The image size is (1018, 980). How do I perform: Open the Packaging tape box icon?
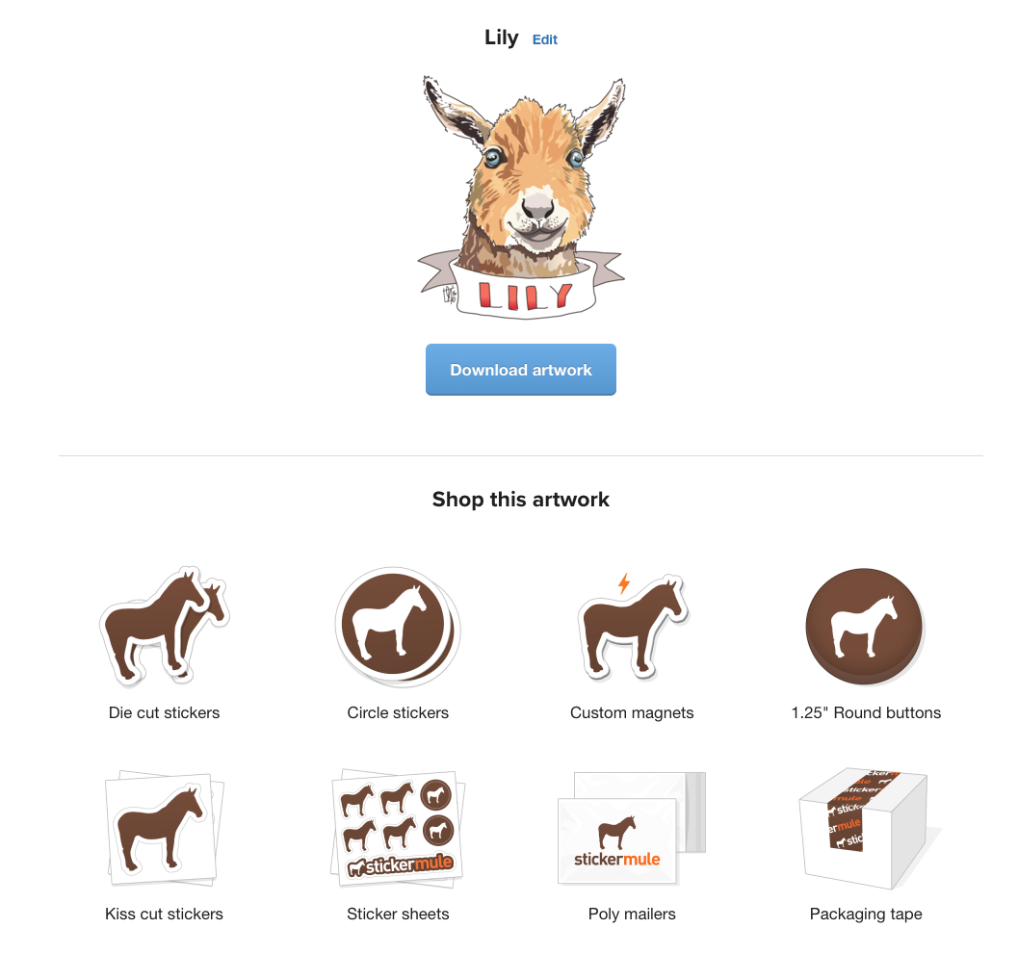(866, 828)
